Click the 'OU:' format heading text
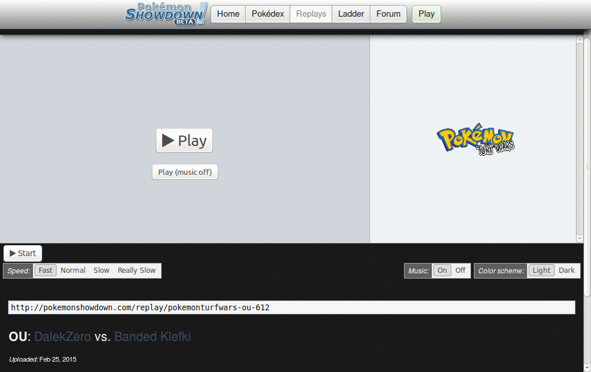The width and height of the screenshot is (591, 372). [x=20, y=336]
